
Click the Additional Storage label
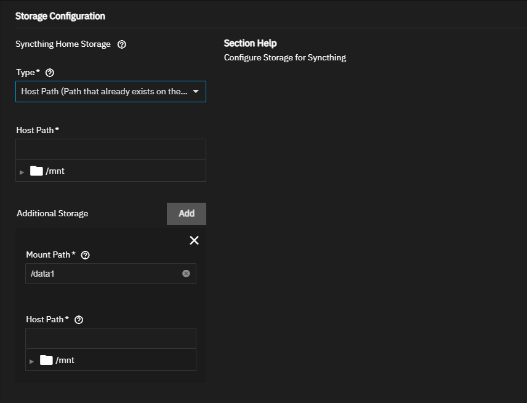pos(52,214)
